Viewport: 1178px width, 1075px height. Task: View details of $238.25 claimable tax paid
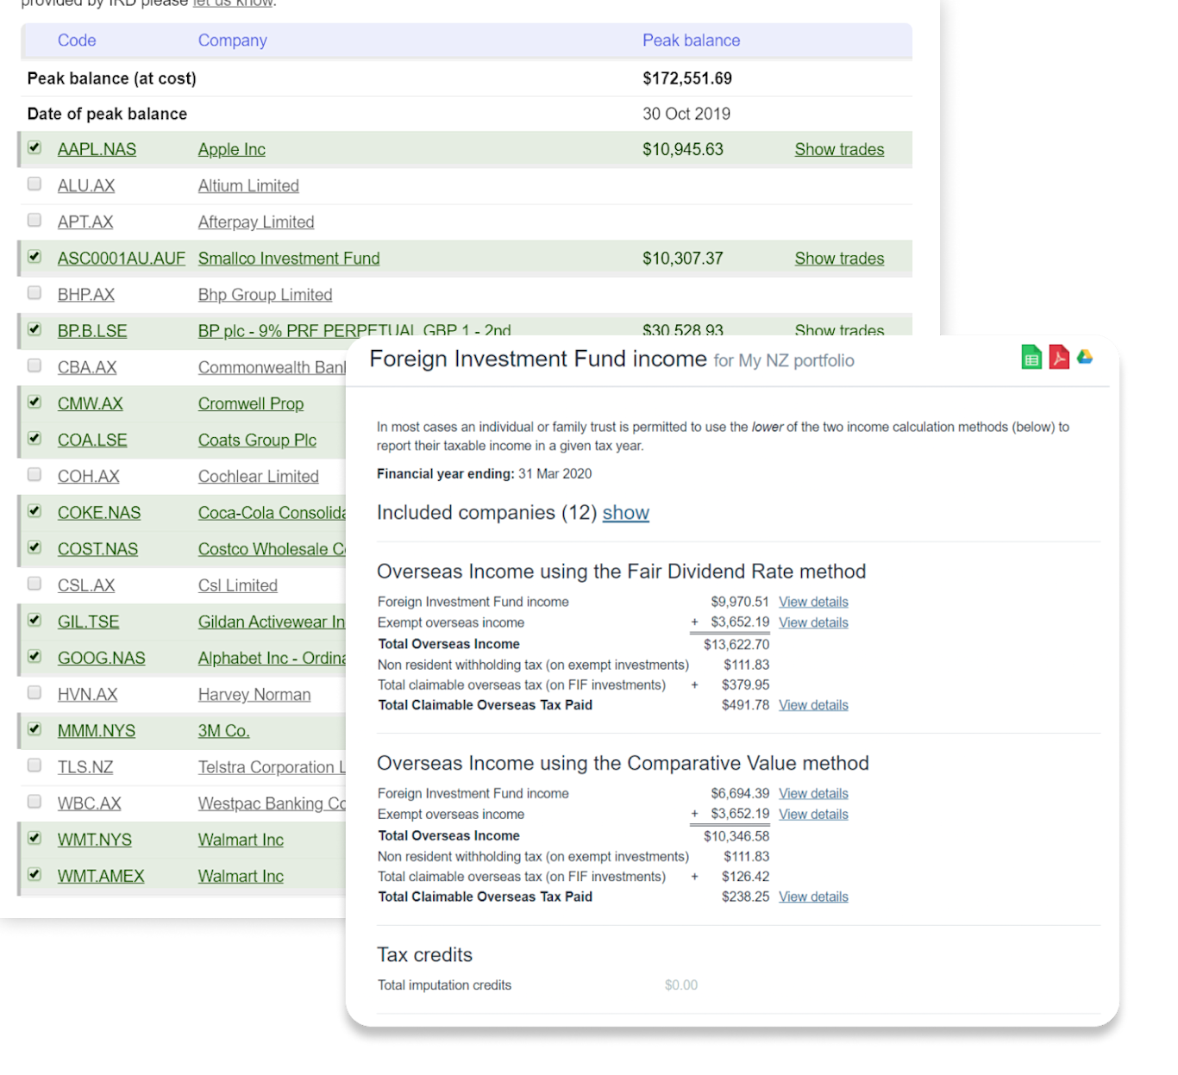pyautogui.click(x=813, y=897)
